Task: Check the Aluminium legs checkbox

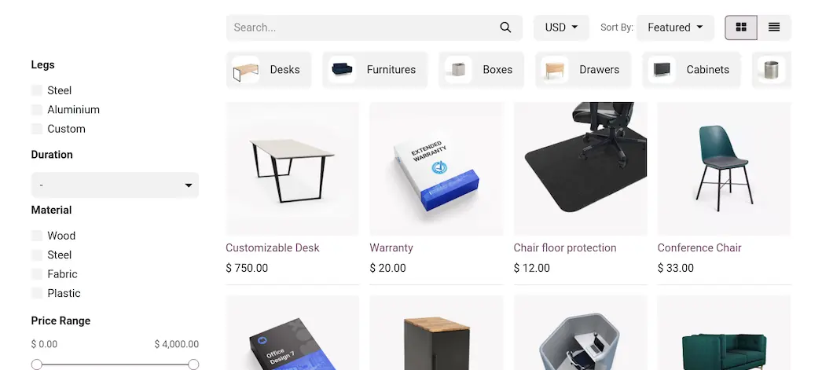Action: [x=37, y=109]
